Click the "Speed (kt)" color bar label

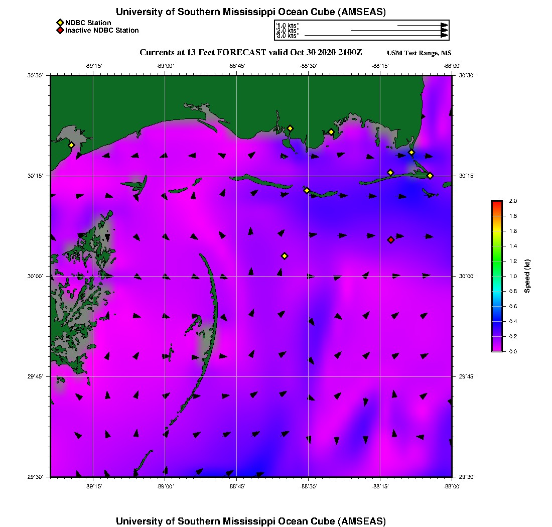pos(527,276)
